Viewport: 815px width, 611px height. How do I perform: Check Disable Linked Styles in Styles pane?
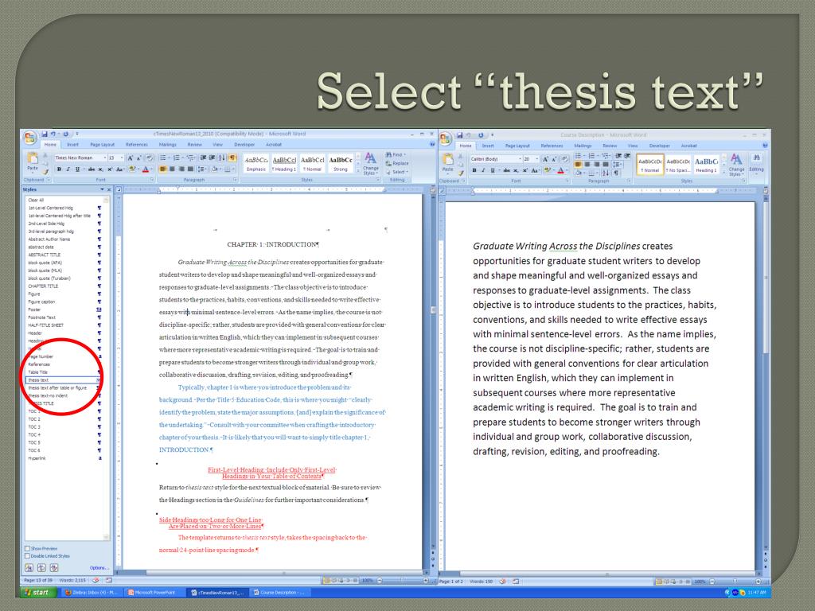coord(28,556)
